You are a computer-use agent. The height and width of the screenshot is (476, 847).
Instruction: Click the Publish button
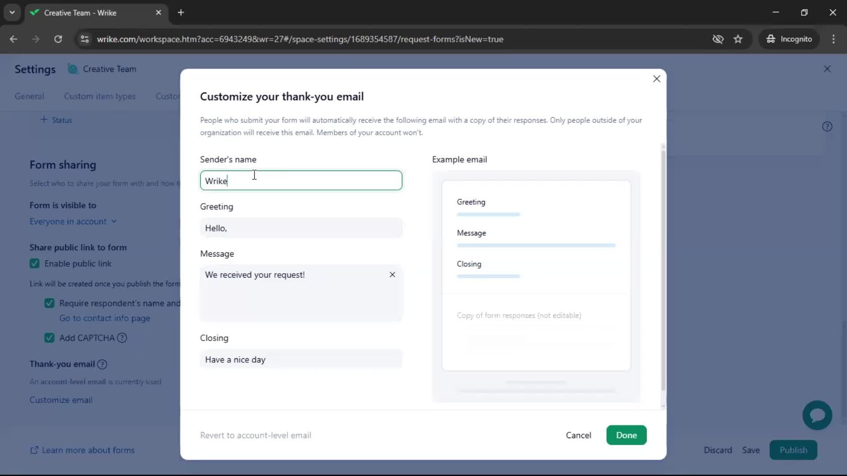793,450
